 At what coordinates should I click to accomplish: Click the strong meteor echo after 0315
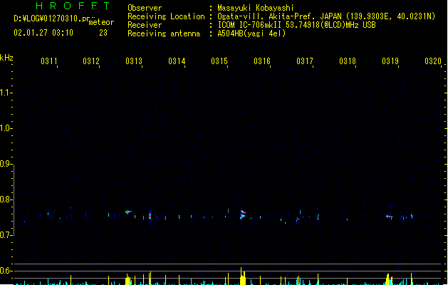click(243, 214)
